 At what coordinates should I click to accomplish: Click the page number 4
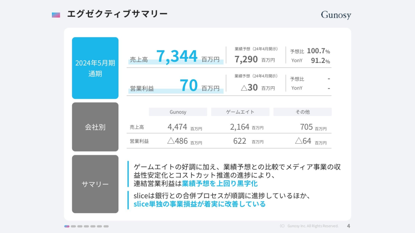[348, 226]
